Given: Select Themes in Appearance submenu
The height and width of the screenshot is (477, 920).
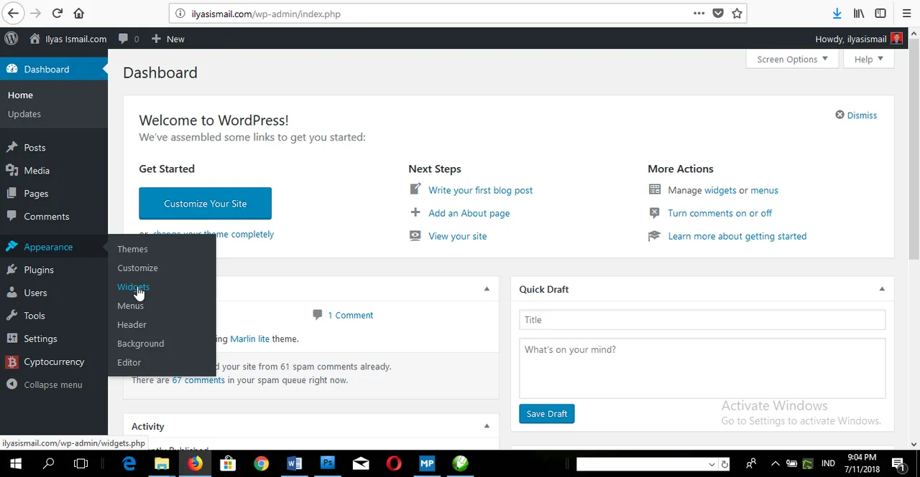Looking at the screenshot, I should 132,249.
